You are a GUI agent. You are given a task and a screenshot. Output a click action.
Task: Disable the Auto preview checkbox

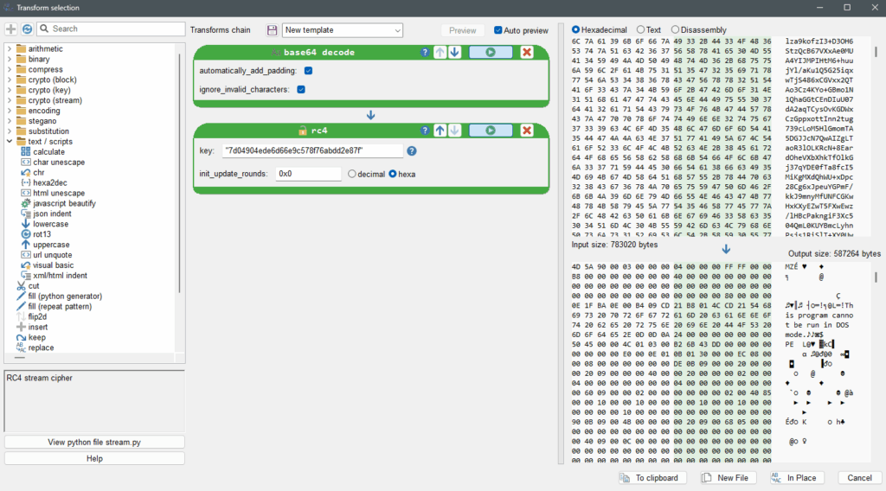(x=498, y=30)
